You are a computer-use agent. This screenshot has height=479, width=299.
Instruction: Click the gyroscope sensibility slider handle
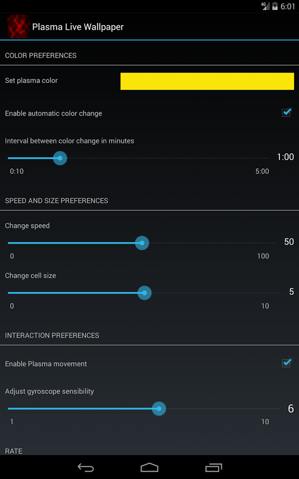pos(159,408)
